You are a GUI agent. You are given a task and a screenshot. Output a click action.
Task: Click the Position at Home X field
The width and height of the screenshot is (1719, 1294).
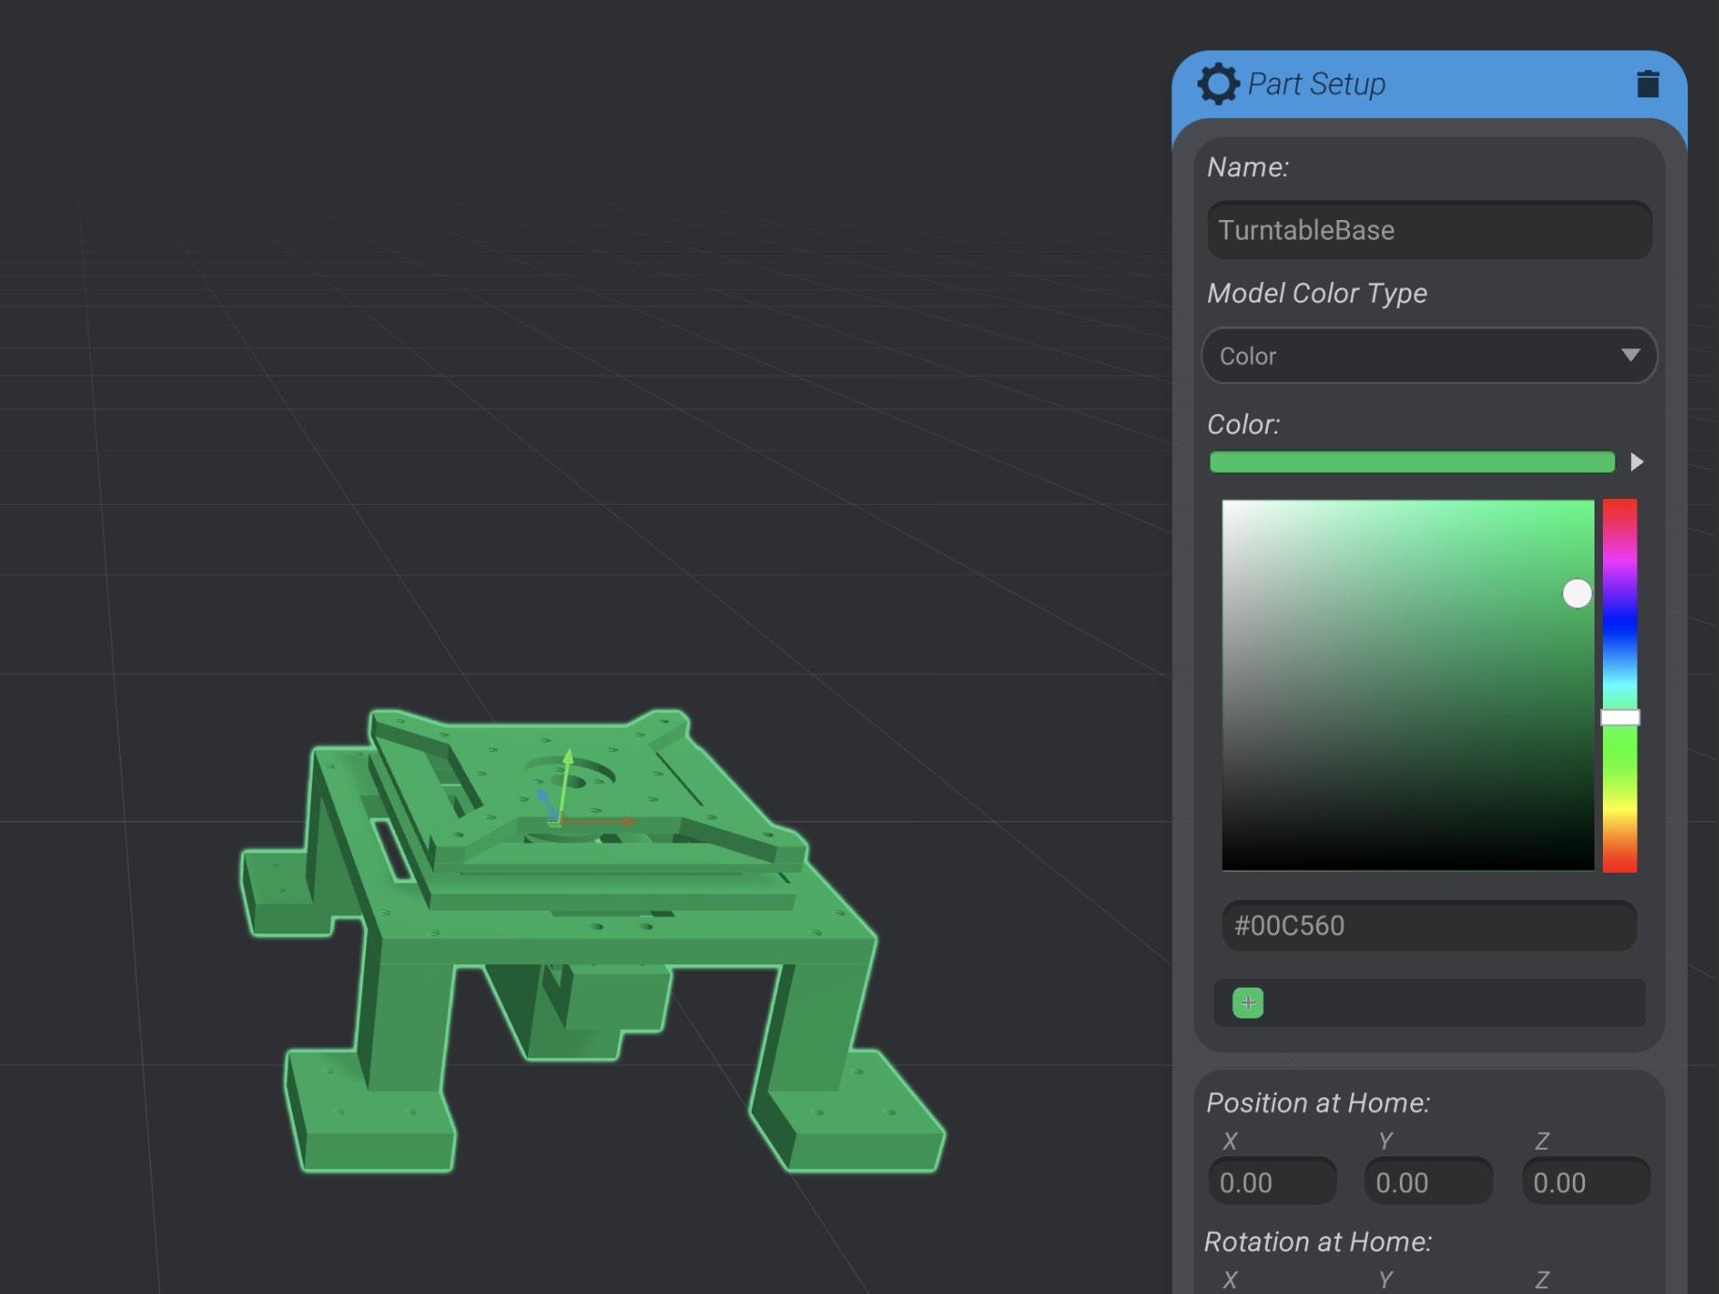click(x=1272, y=1181)
